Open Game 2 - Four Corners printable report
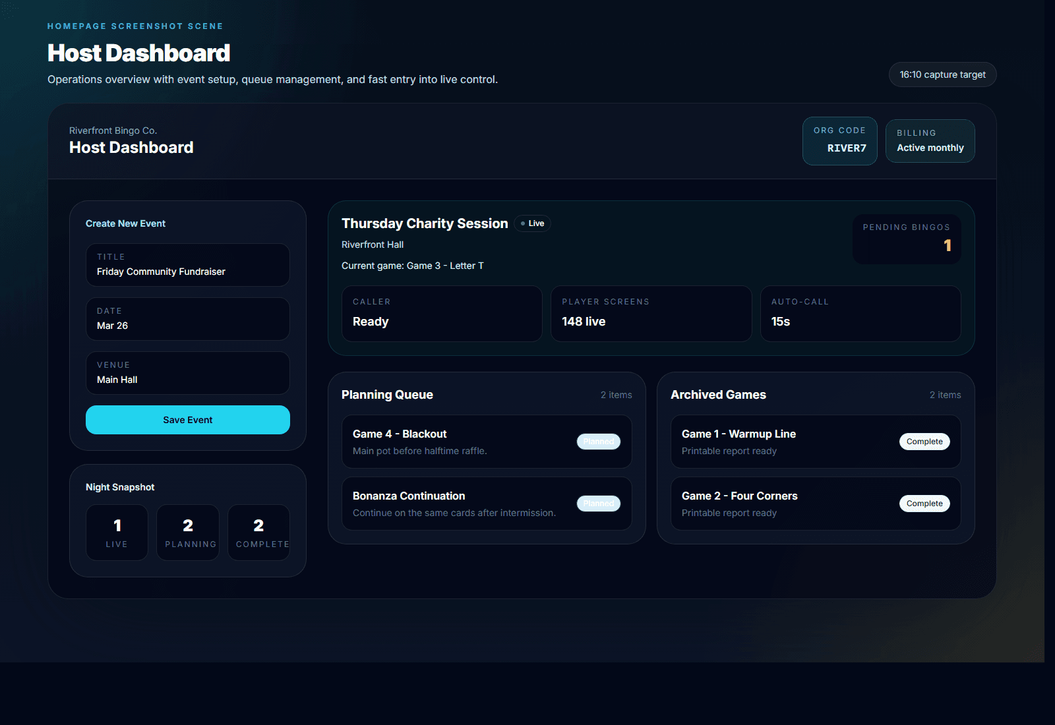 [x=739, y=496]
